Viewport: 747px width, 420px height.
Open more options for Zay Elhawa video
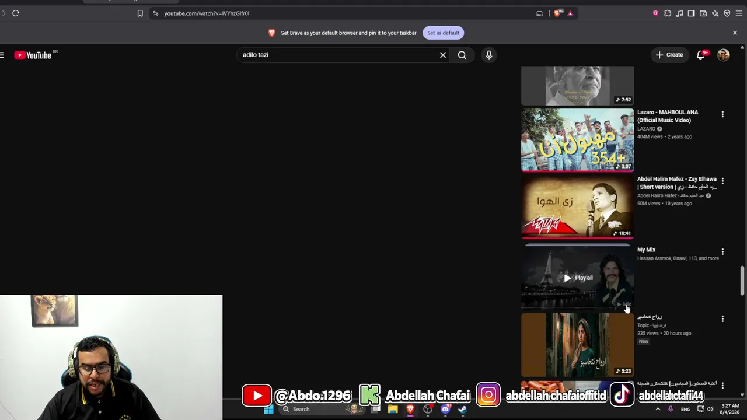click(x=722, y=181)
